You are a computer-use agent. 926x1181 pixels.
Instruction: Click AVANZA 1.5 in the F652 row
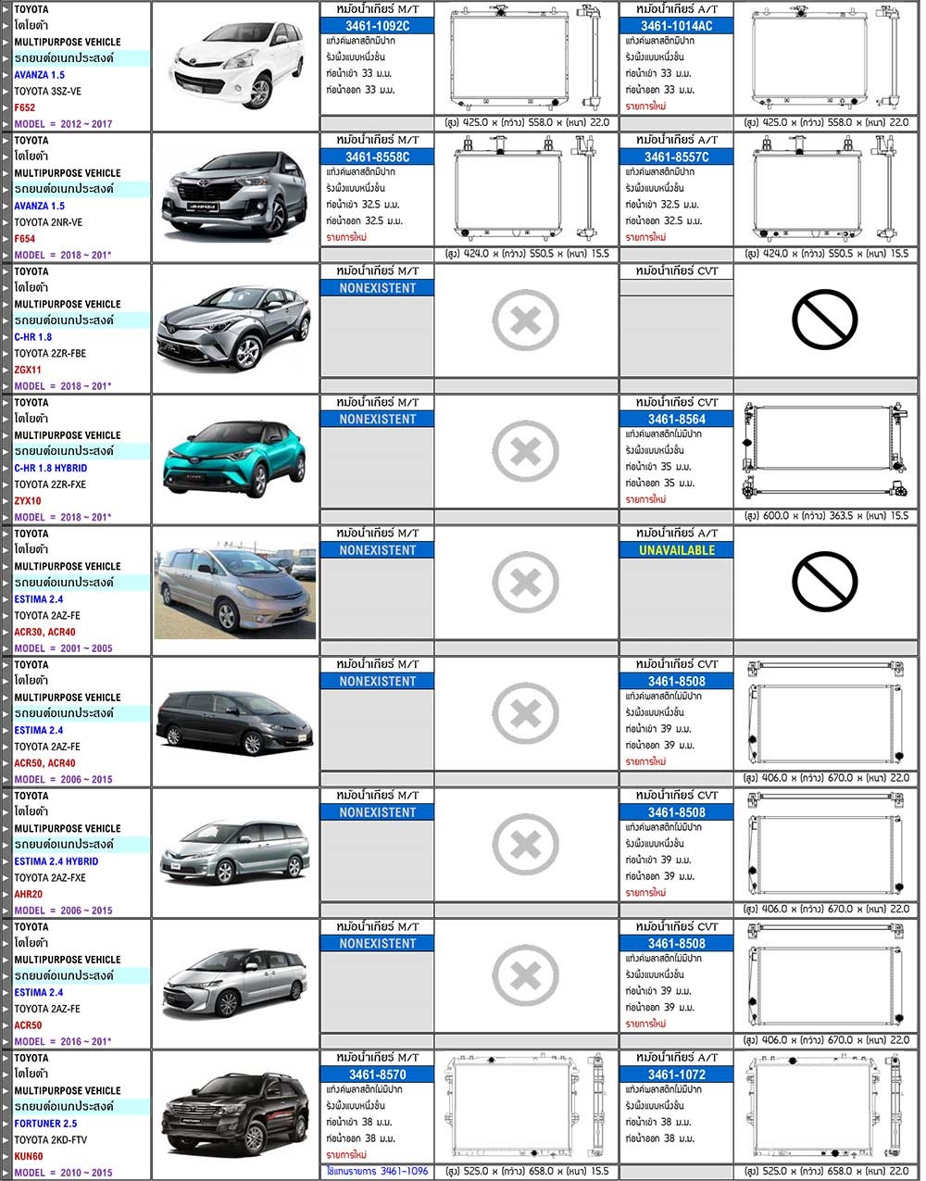pos(40,75)
